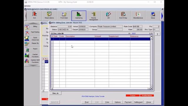Click the Post button

coord(87,102)
